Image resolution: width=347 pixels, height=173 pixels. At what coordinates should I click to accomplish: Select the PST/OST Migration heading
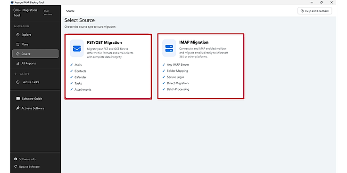click(x=104, y=43)
